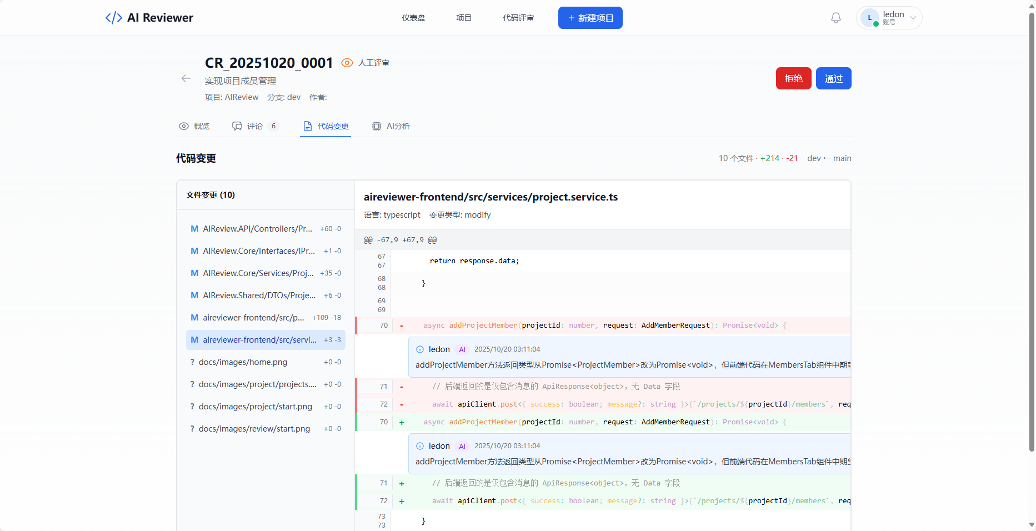Select file AIReview.API/Controllers/Pr...
The width and height of the screenshot is (1036, 531).
pyautogui.click(x=266, y=229)
